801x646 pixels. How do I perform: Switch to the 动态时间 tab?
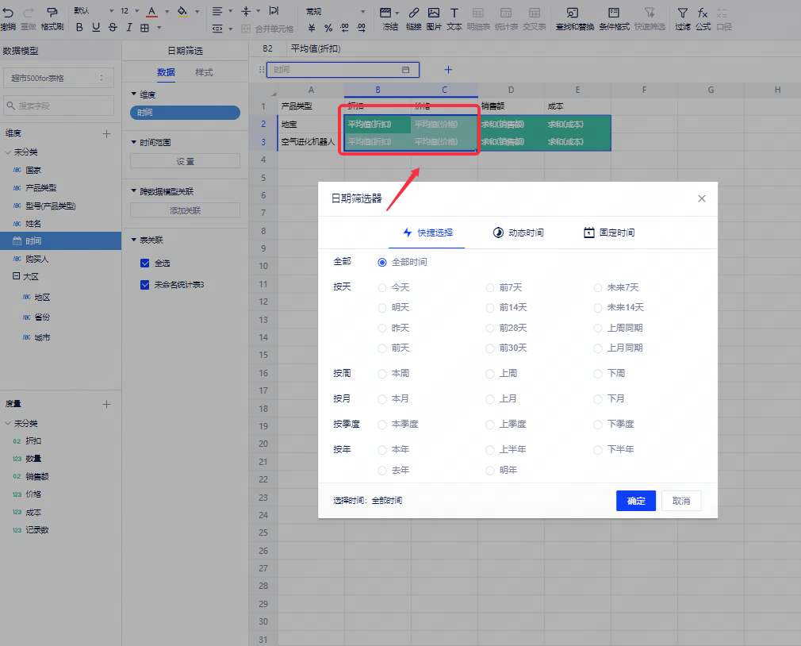[x=518, y=233]
